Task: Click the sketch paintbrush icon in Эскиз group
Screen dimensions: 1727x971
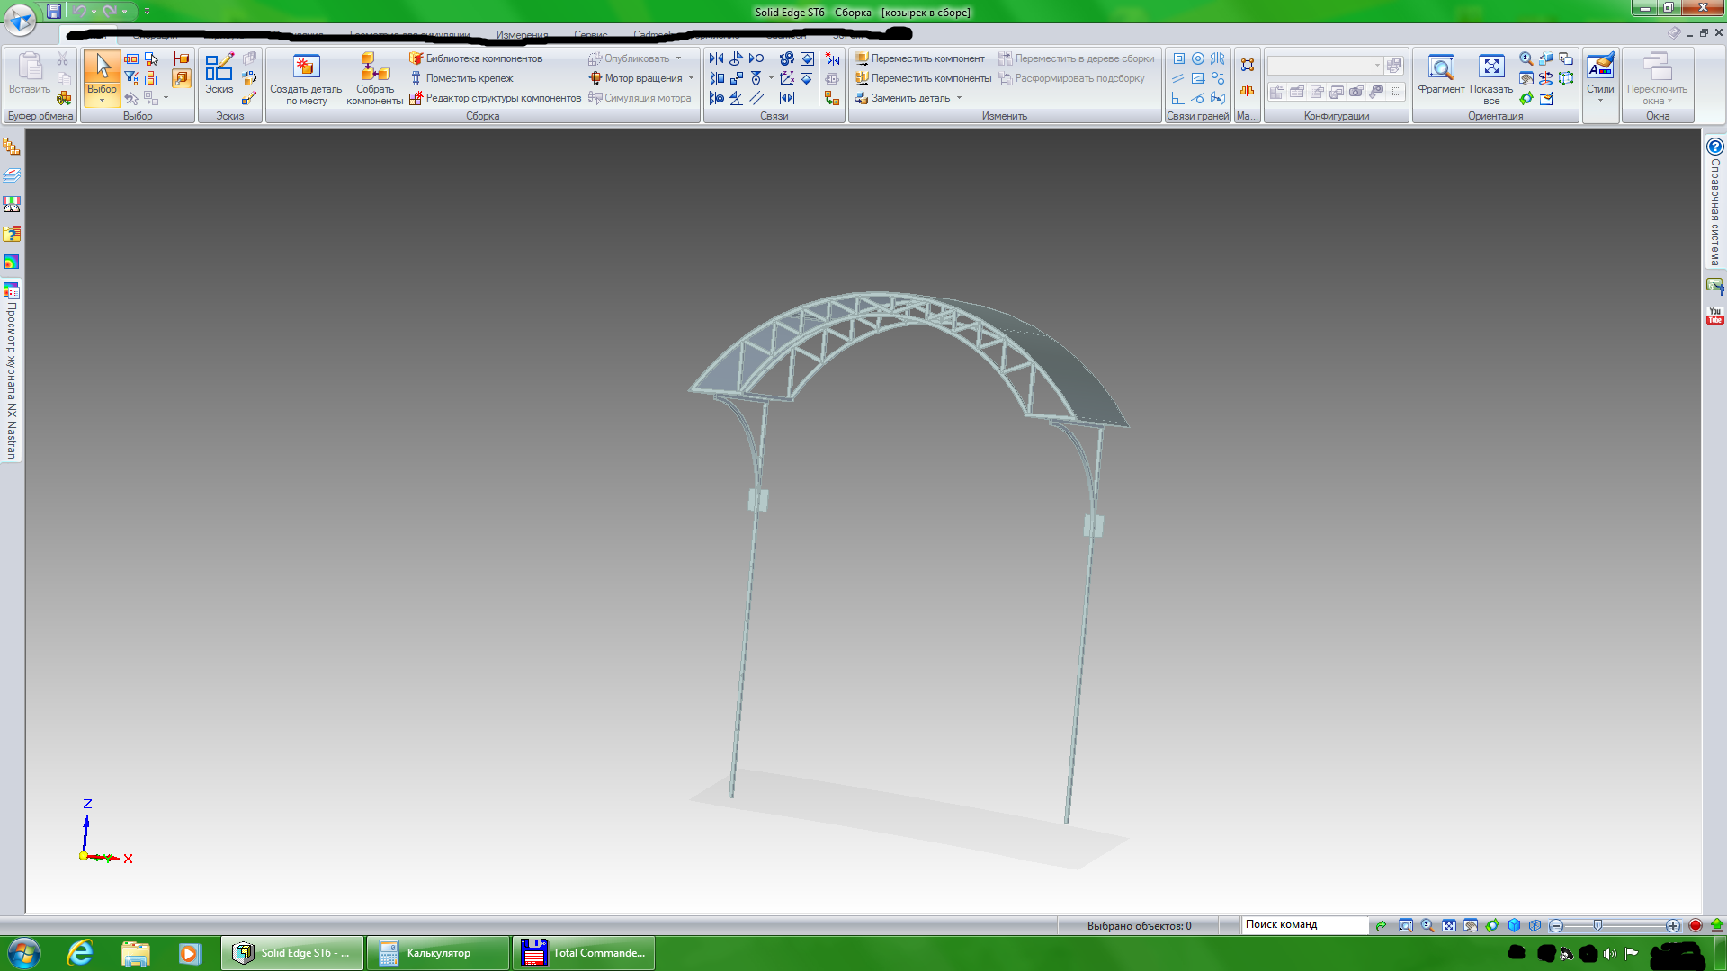Action: click(249, 98)
